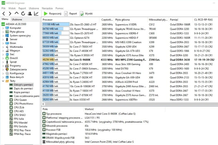Open the Narzędzia menu
The image size is (218, 145).
(47, 8)
